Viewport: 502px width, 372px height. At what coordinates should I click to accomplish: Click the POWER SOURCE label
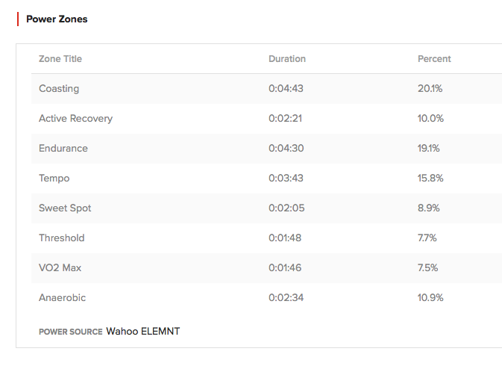click(70, 332)
